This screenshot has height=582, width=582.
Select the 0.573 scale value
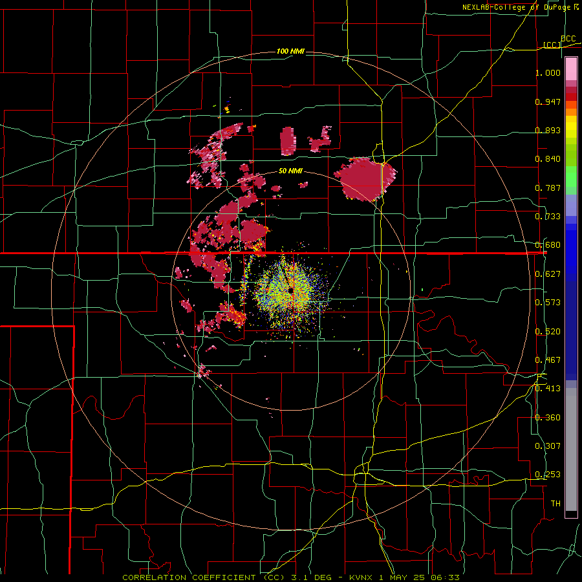point(548,303)
